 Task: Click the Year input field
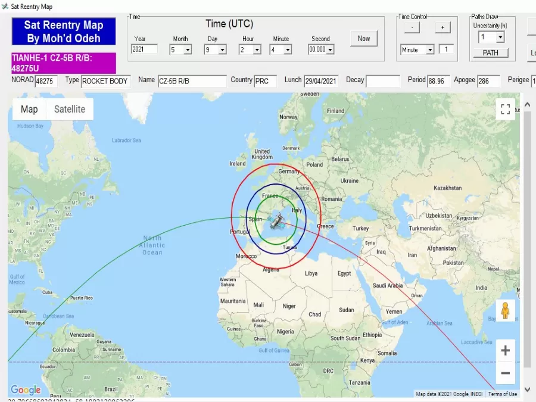click(144, 49)
